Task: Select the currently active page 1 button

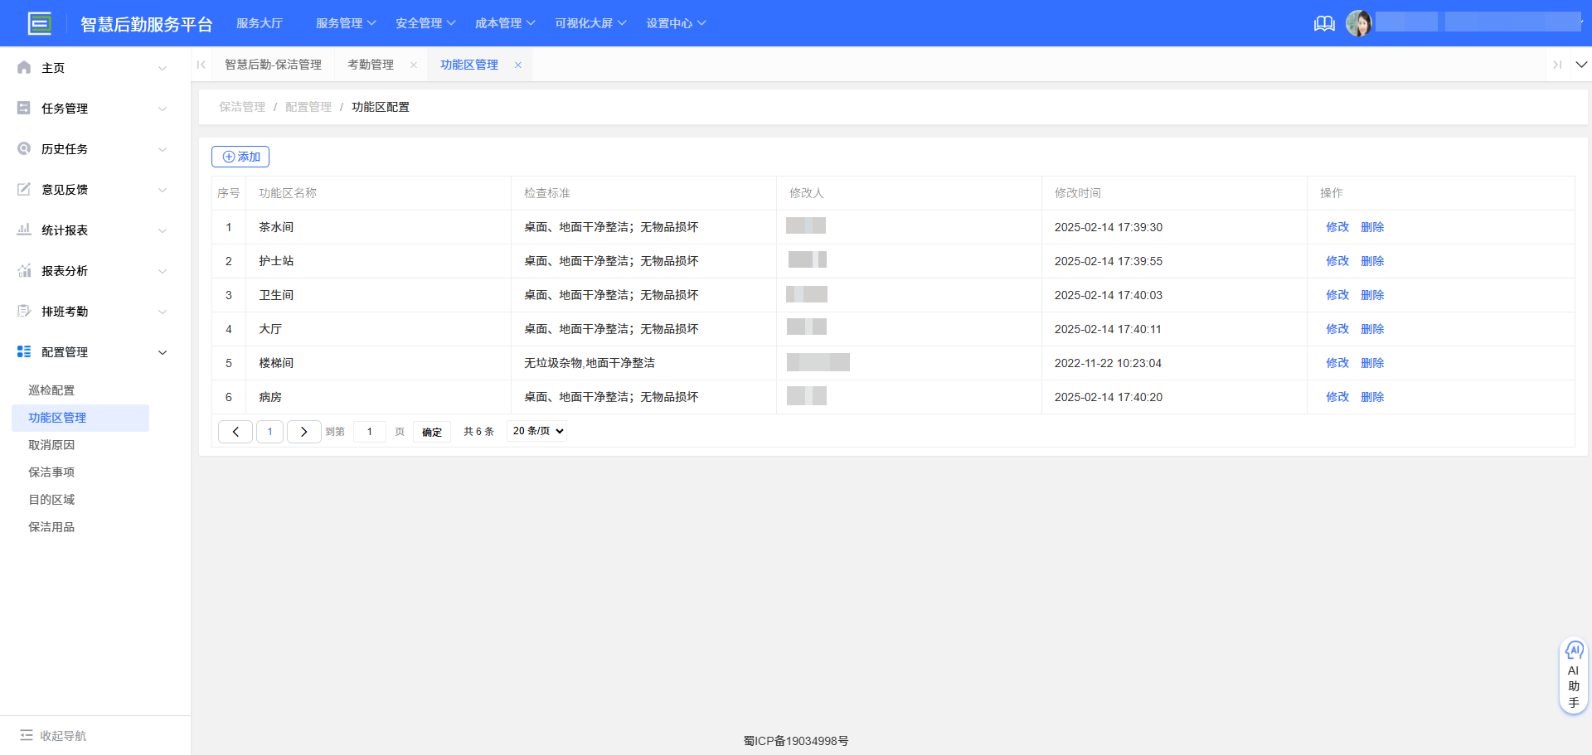Action: (x=269, y=432)
